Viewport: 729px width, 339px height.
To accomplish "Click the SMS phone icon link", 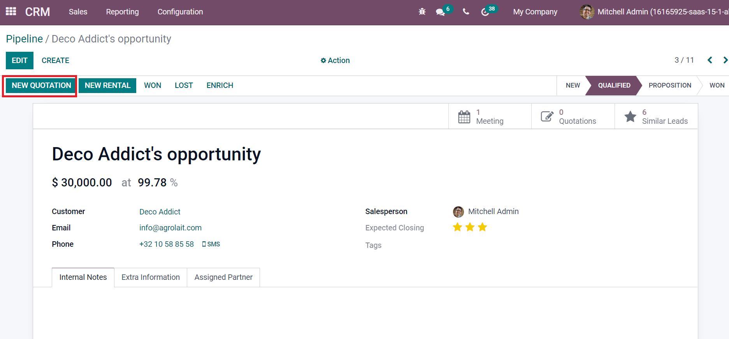I will (211, 244).
